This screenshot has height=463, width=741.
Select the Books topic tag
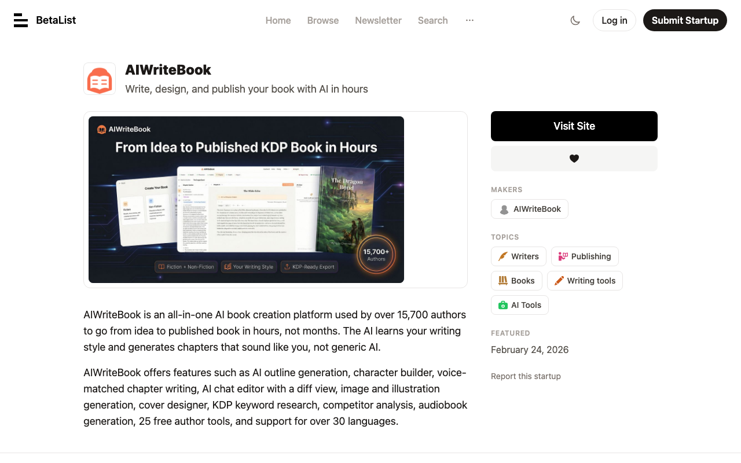(516, 281)
